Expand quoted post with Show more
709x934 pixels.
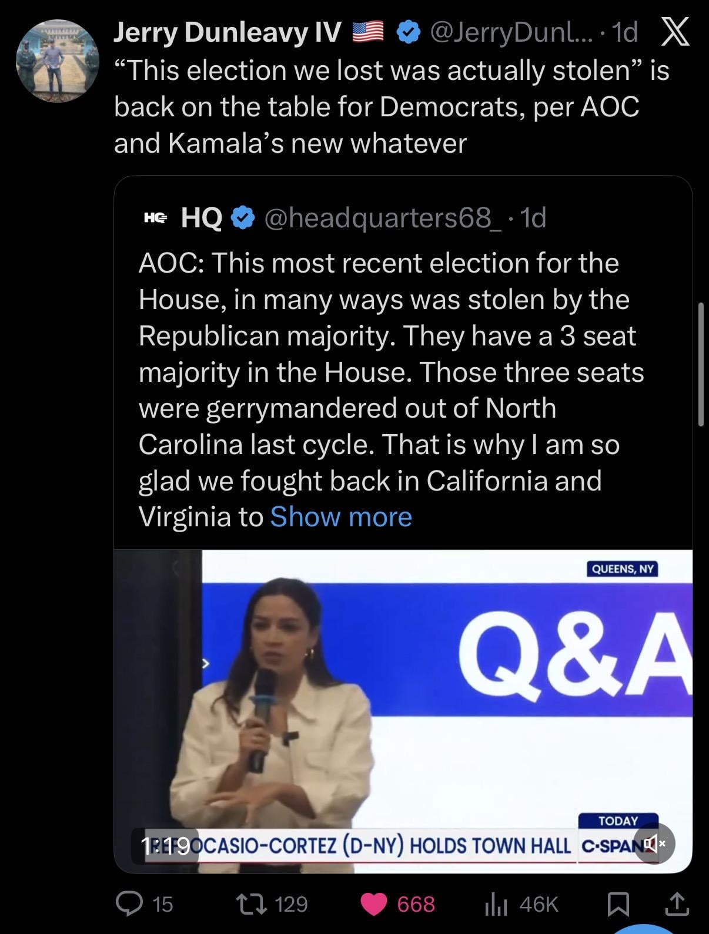click(341, 517)
